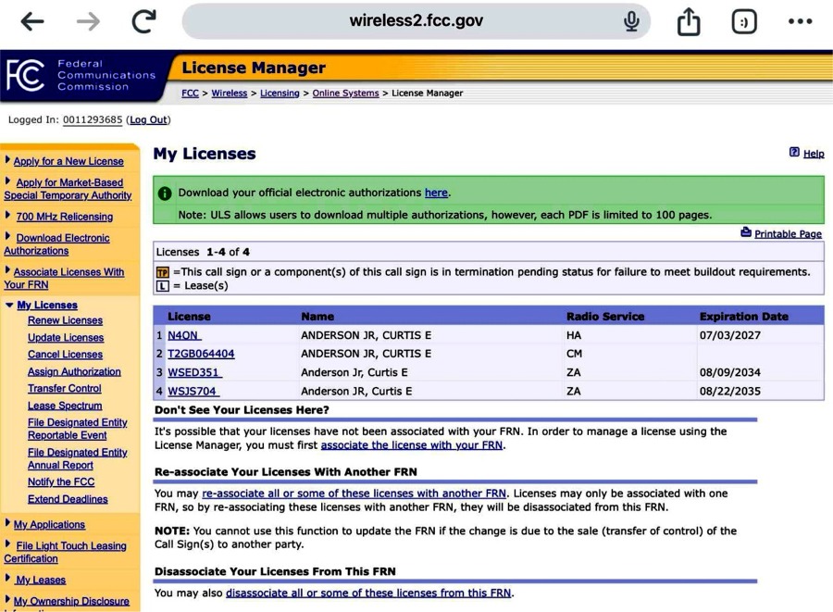Click Online Systems breadcrumb link
This screenshot has width=833, height=612.
point(346,93)
